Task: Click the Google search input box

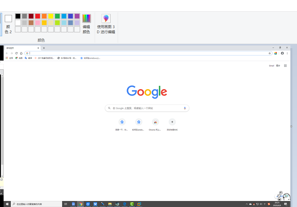Action: point(146,108)
